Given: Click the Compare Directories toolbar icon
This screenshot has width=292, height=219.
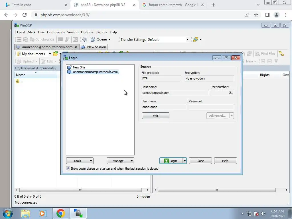Looking at the screenshot, I should point(19,39).
